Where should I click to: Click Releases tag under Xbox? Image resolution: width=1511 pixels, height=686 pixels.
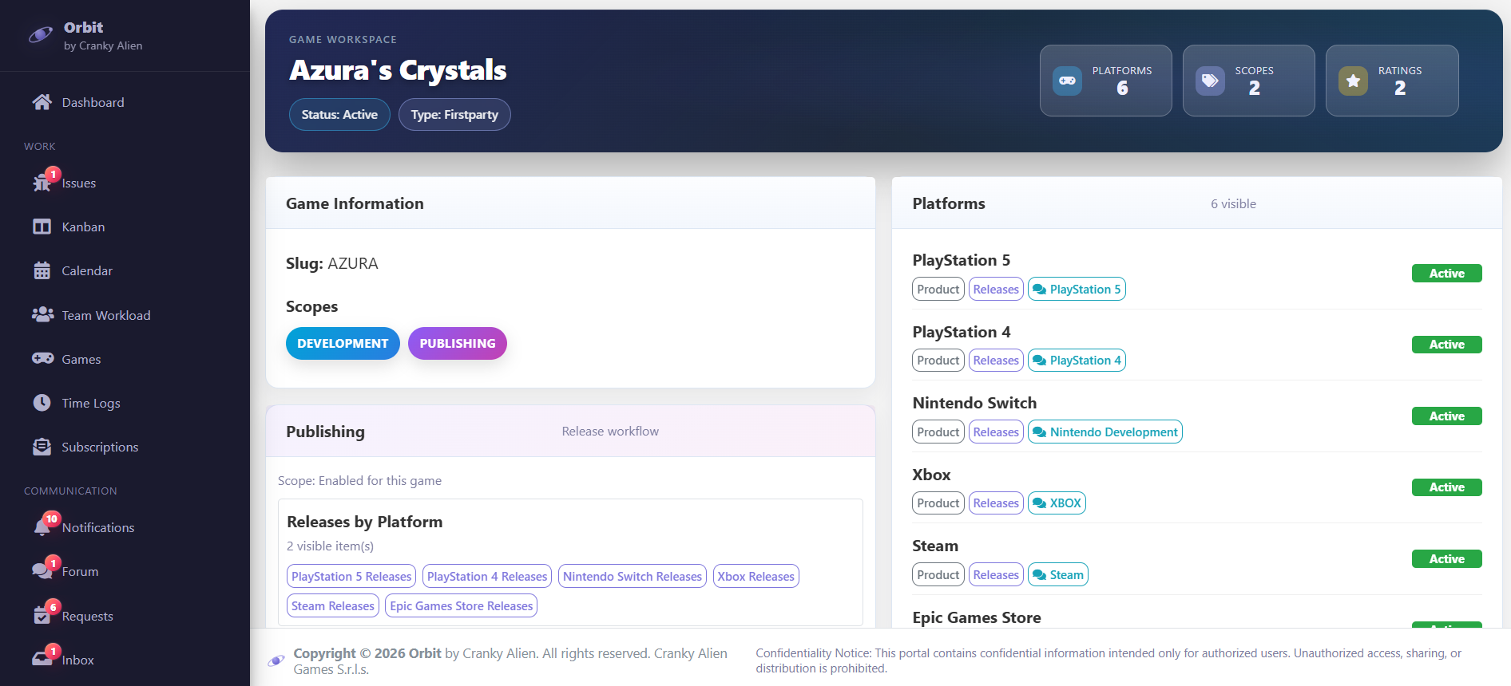996,503
